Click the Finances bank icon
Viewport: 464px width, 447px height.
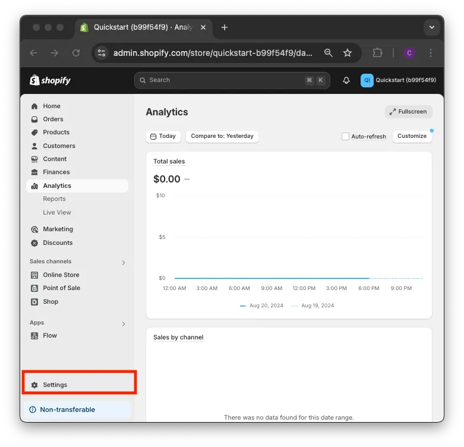pos(34,172)
